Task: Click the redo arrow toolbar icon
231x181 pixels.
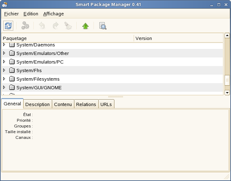Action: pyautogui.click(x=55, y=26)
